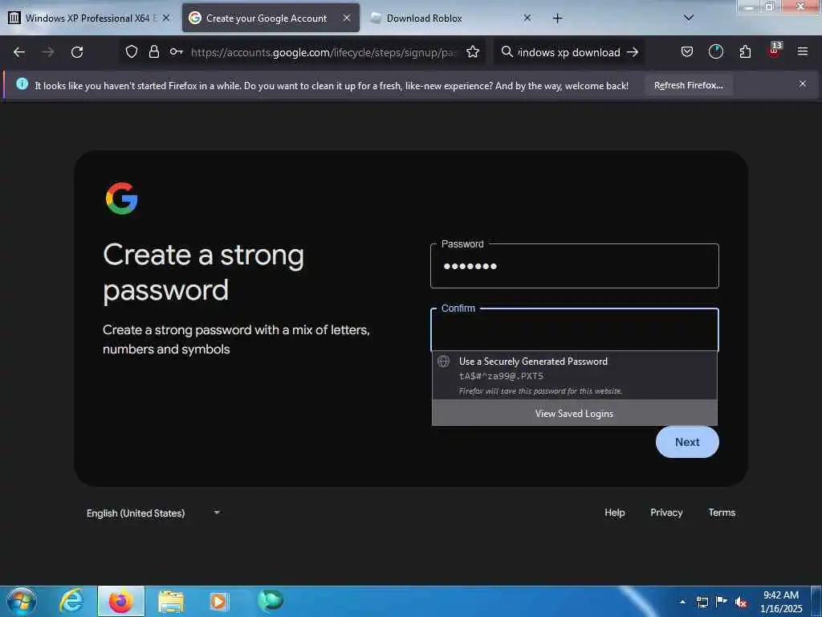Close the Create your Google Account tab
Image resolution: width=822 pixels, height=617 pixels.
pyautogui.click(x=347, y=18)
